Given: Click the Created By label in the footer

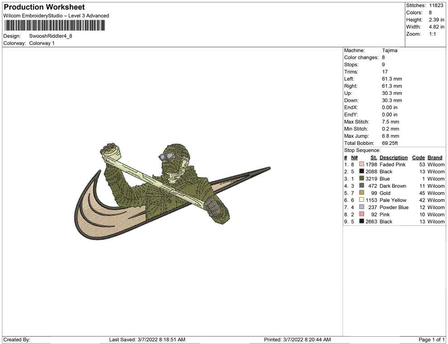Looking at the screenshot, I should (x=17, y=339).
